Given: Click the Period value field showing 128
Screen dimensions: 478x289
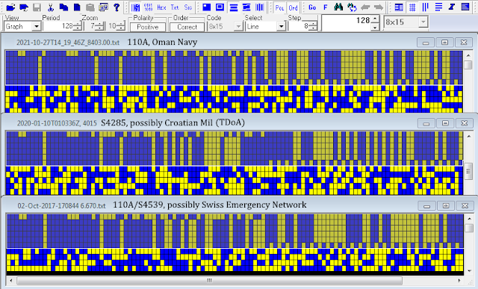Looking at the screenshot, I should (x=58, y=26).
